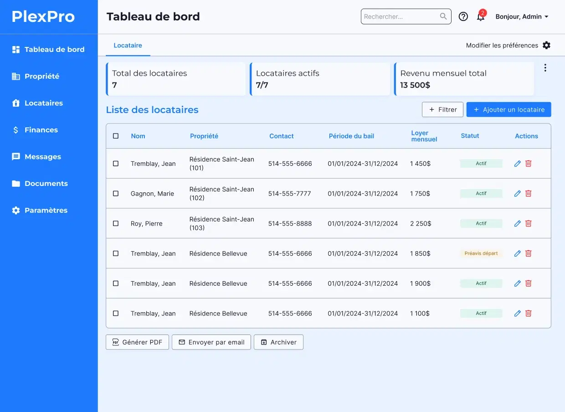Open the Filtrer options

pos(442,110)
